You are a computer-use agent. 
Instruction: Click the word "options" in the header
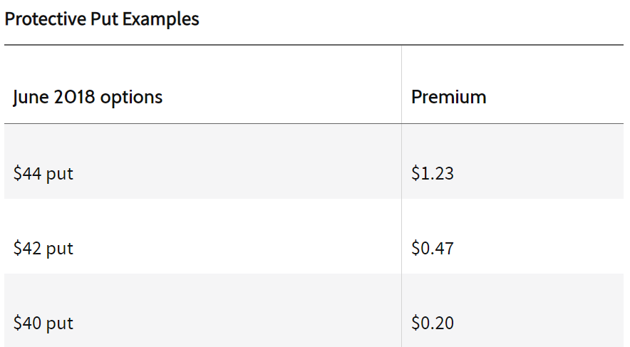131,97
